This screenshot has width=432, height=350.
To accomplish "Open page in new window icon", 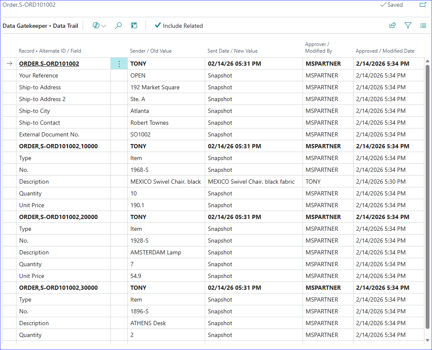I will point(423,5).
